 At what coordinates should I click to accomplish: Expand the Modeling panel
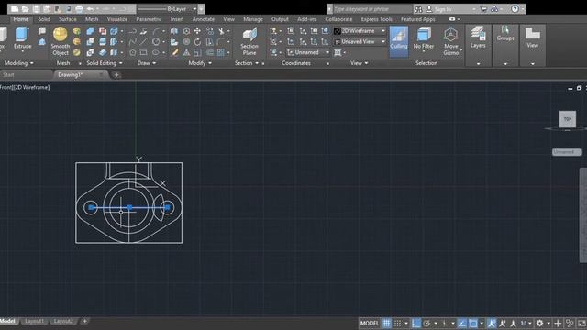click(18, 63)
